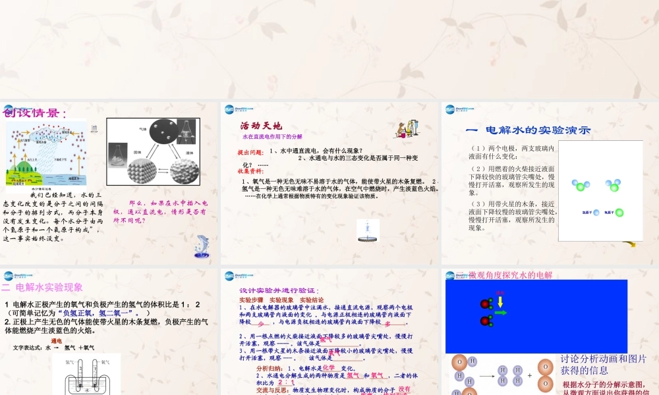Click the logo on 电解水的实验演示 slide

tap(459, 110)
